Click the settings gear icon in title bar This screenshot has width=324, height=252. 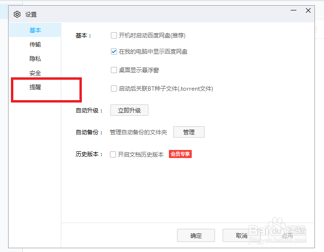(17, 14)
